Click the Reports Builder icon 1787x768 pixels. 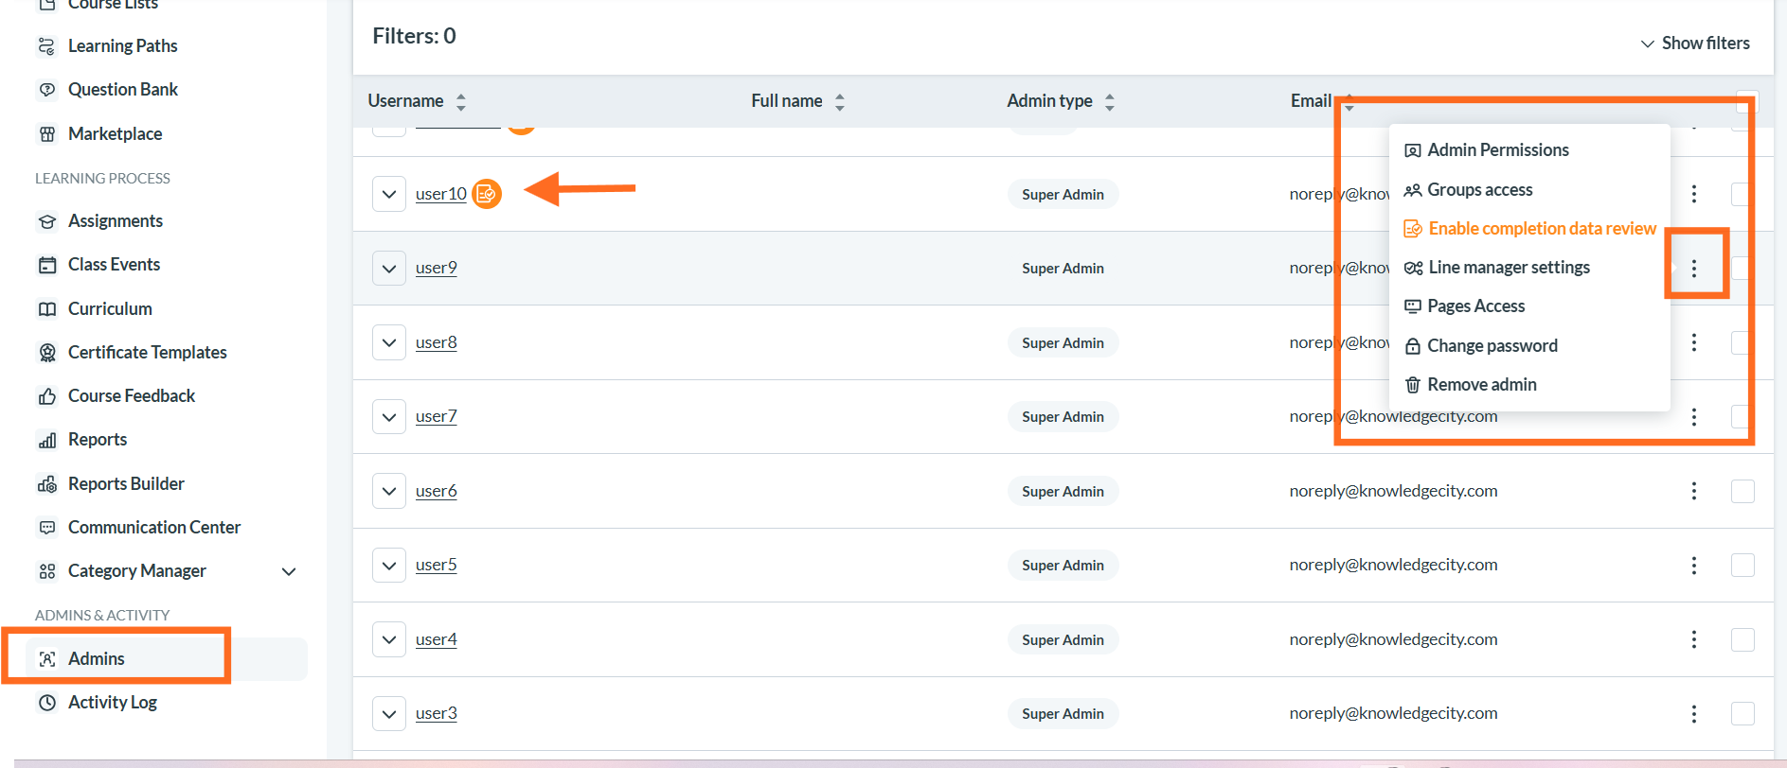click(x=46, y=484)
